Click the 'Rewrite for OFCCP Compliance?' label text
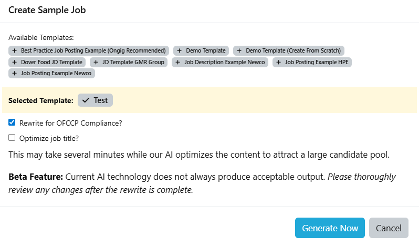The height and width of the screenshot is (246, 419). pos(71,123)
